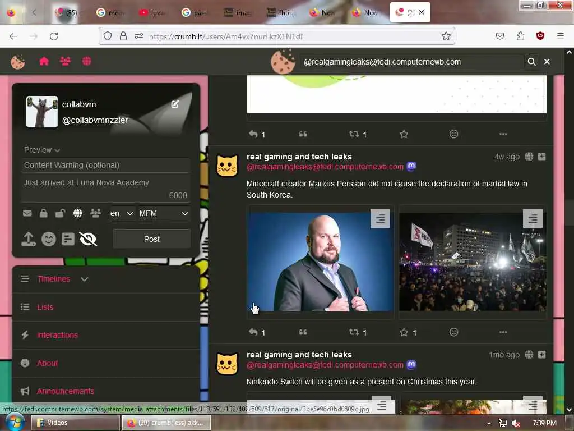Image resolution: width=574 pixels, height=431 pixels.
Task: Open About in the sidebar
Action: point(47,363)
